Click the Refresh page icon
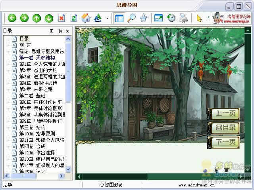Image resolution: width=254 pixels, height=190 pixels. click(x=74, y=18)
